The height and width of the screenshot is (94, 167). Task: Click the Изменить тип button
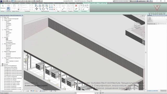pyautogui.click(x=162, y=24)
